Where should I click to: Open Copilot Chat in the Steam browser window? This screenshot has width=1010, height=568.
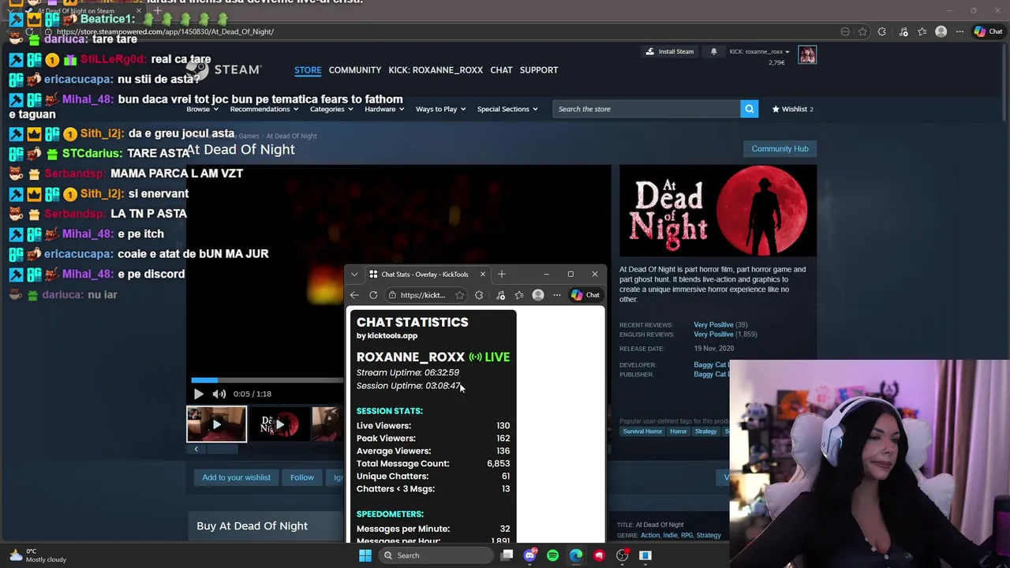click(989, 32)
